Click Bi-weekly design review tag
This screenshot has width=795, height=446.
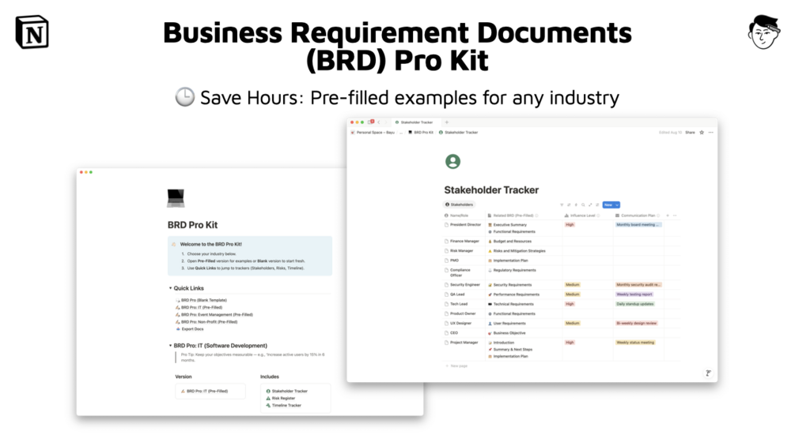point(636,323)
